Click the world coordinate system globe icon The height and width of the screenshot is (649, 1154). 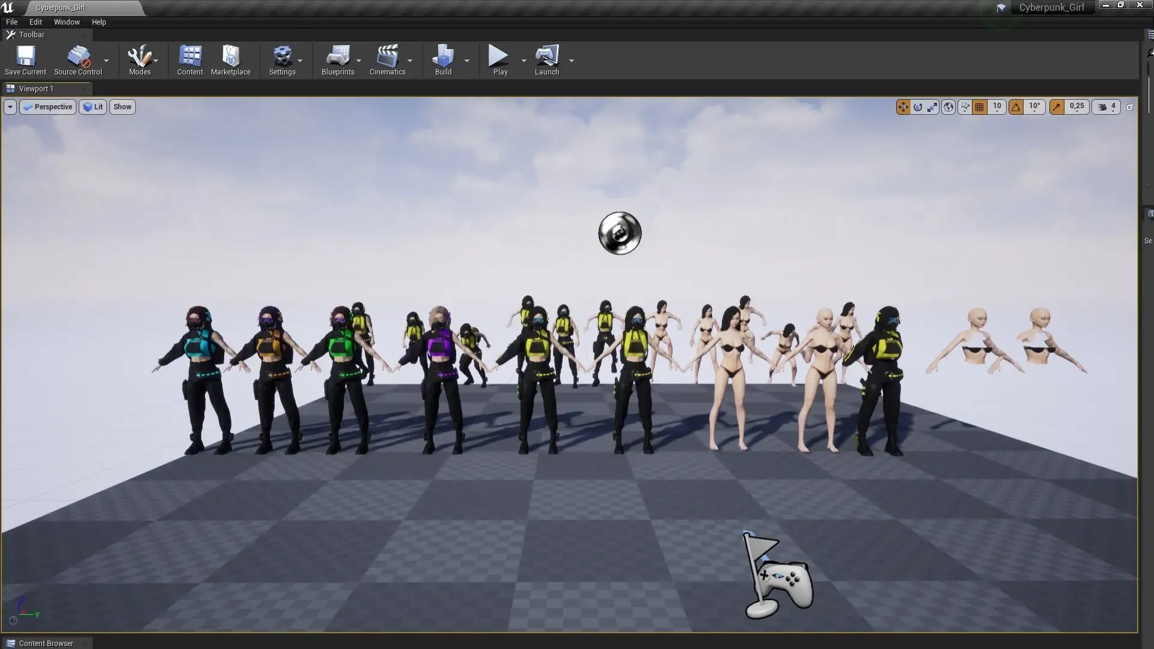948,107
